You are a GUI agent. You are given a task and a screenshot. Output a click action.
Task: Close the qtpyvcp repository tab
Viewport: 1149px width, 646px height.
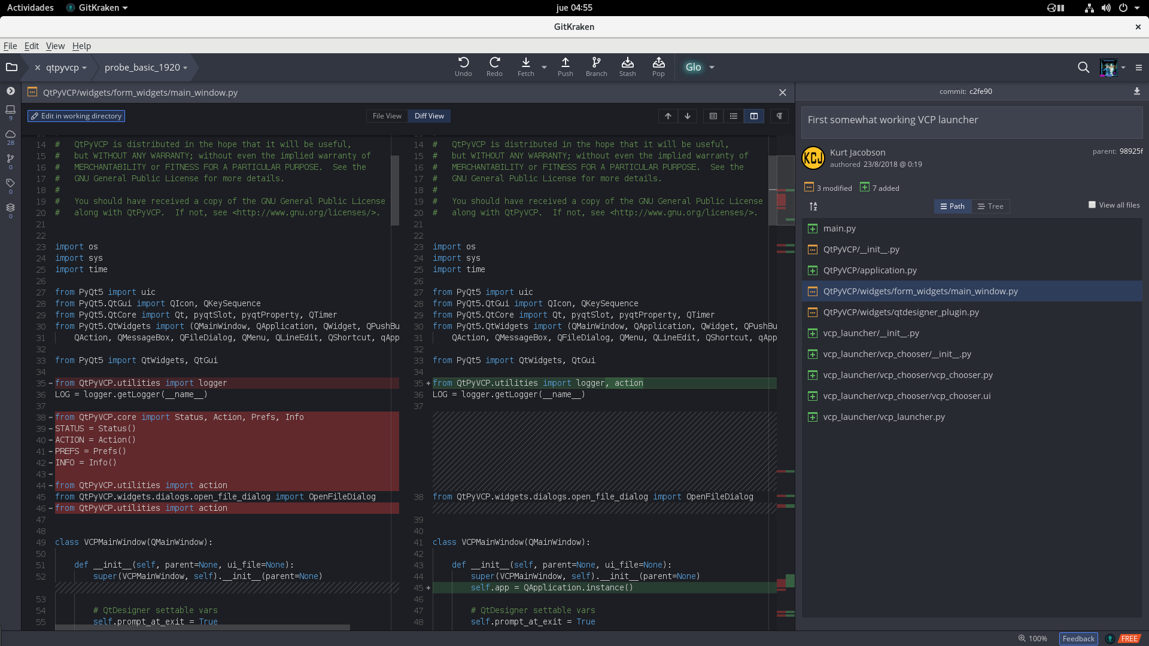[37, 68]
